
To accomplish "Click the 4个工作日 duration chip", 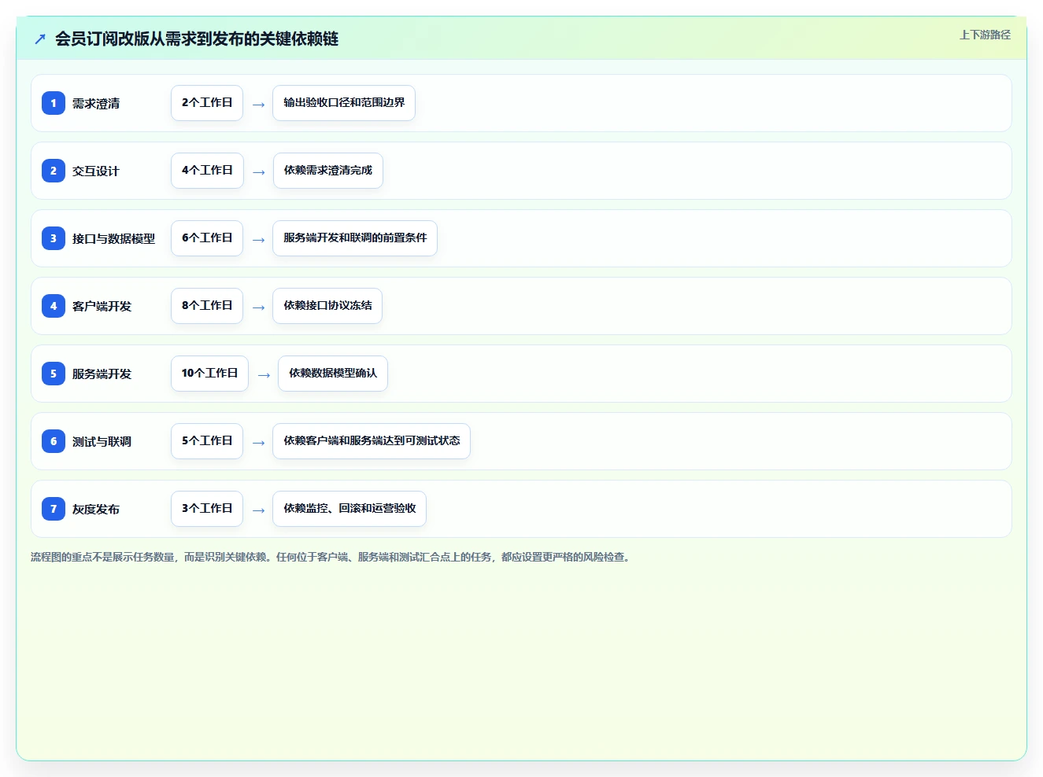I will [207, 171].
